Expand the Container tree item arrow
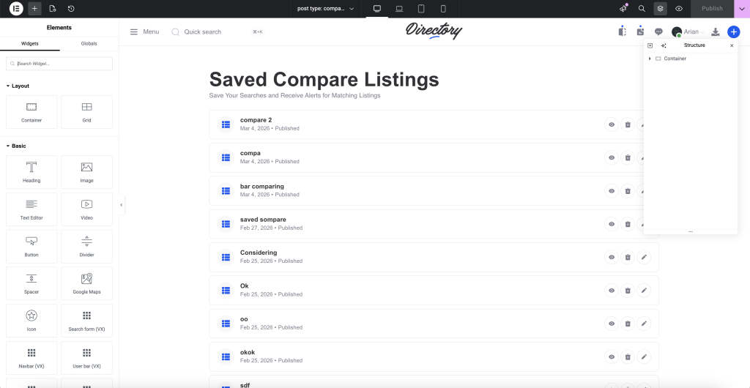The height and width of the screenshot is (388, 750). coord(650,59)
